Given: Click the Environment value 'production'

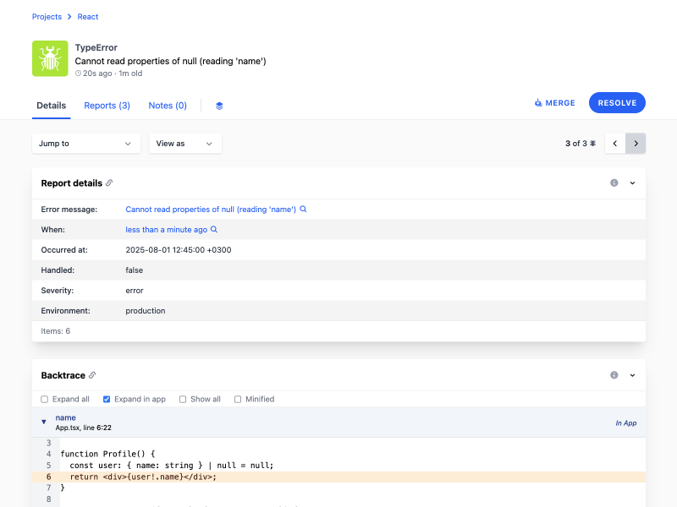Looking at the screenshot, I should click(146, 310).
